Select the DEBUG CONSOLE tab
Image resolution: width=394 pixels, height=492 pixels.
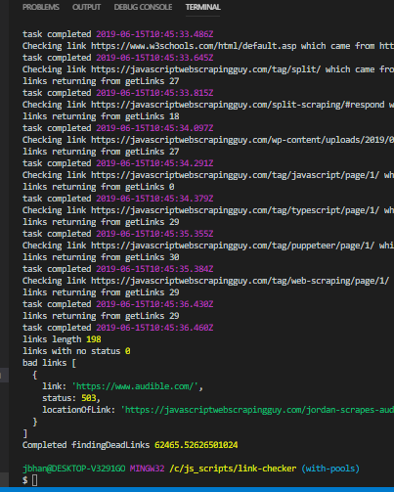tap(143, 7)
